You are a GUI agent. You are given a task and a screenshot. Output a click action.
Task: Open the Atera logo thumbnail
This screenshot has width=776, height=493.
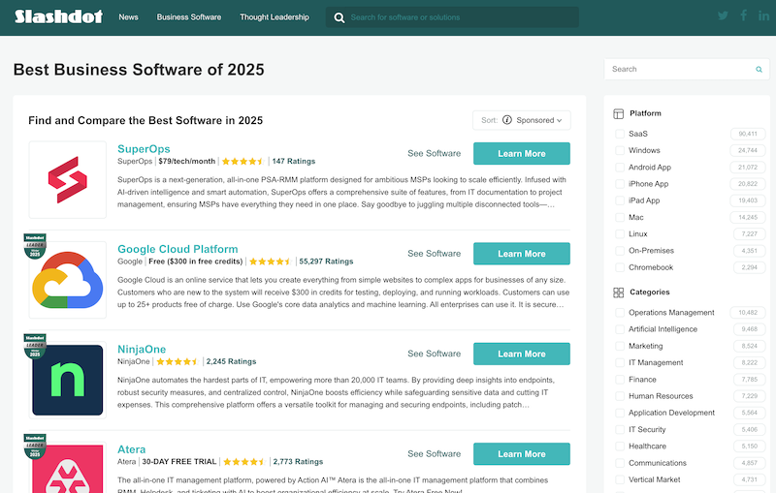[x=68, y=468]
